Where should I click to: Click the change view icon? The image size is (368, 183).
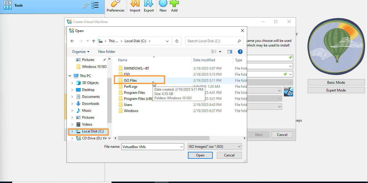[x=214, y=52]
